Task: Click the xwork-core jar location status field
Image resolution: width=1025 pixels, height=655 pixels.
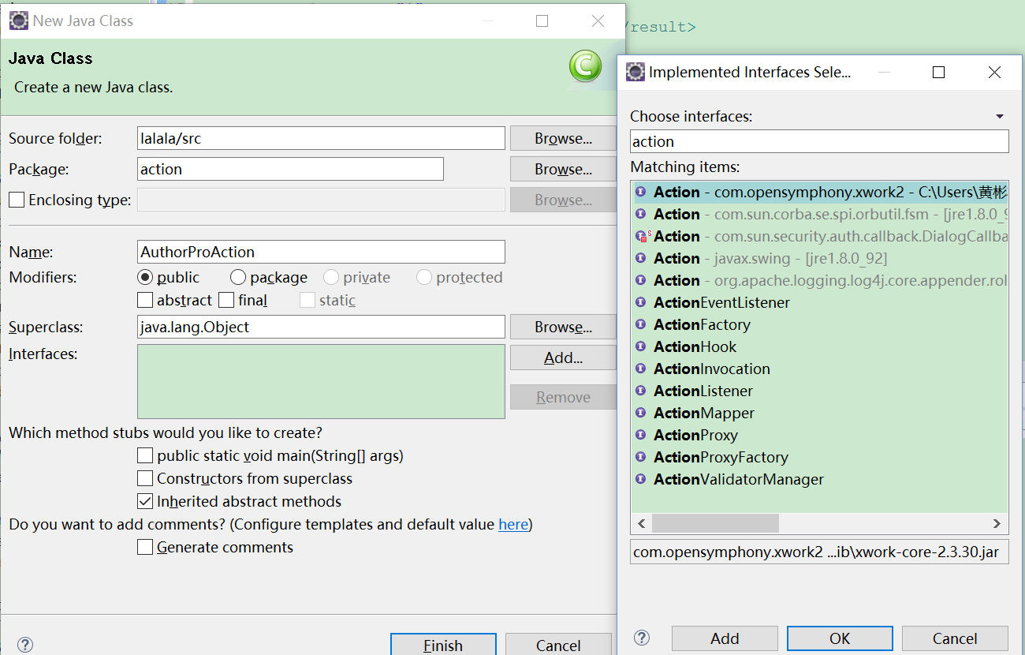Action: tap(820, 552)
